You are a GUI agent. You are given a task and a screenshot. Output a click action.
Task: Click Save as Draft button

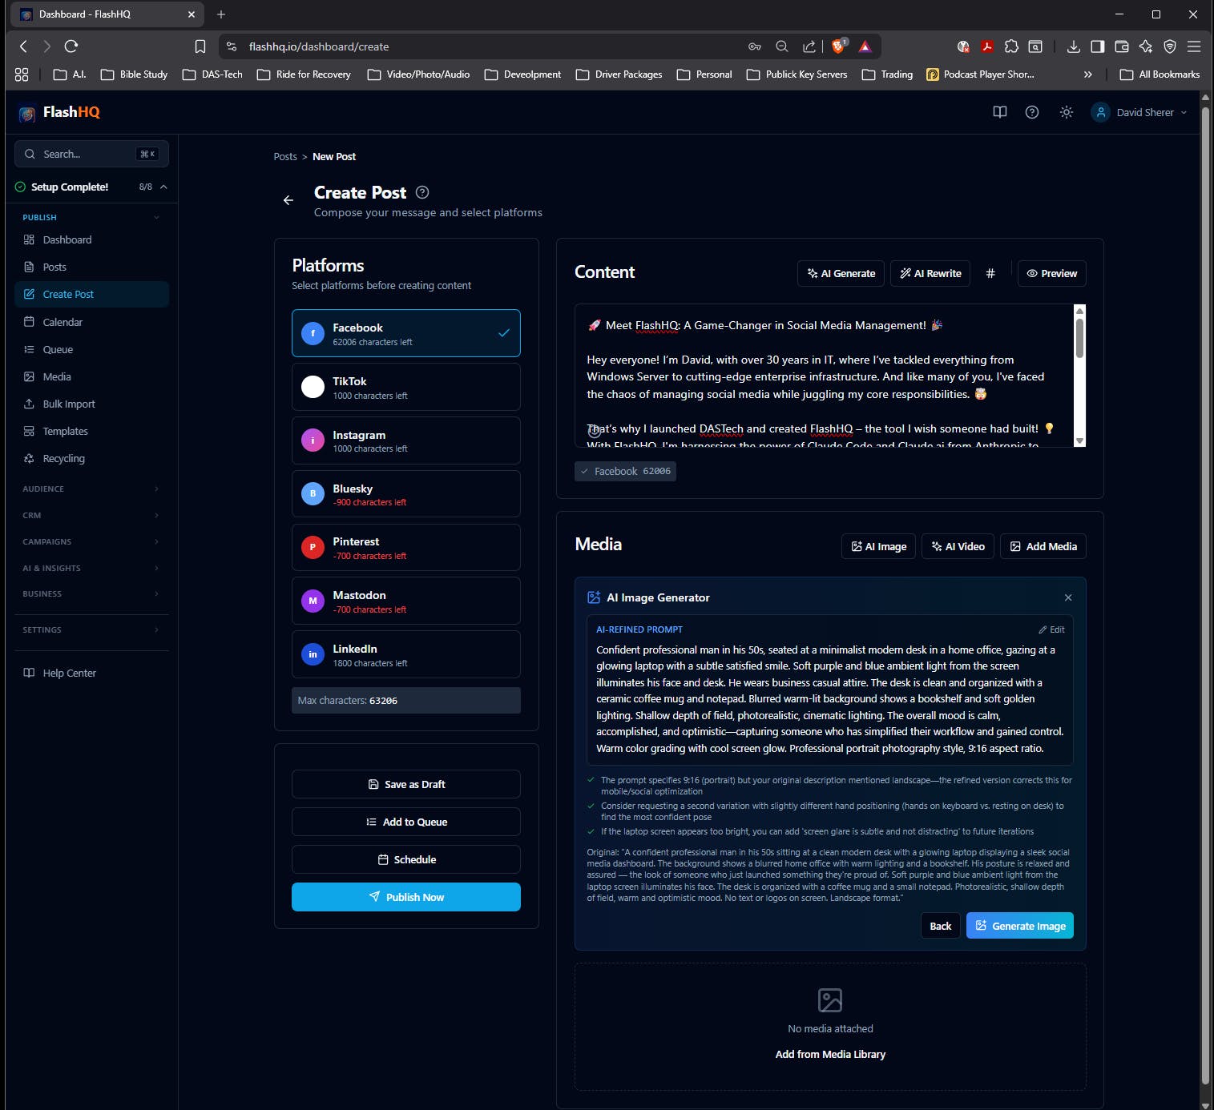click(x=406, y=784)
